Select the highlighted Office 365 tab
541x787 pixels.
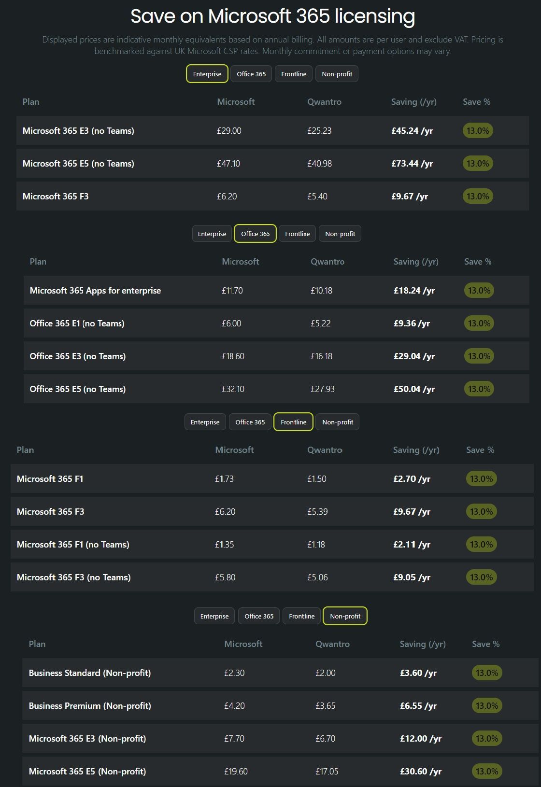[x=255, y=234]
